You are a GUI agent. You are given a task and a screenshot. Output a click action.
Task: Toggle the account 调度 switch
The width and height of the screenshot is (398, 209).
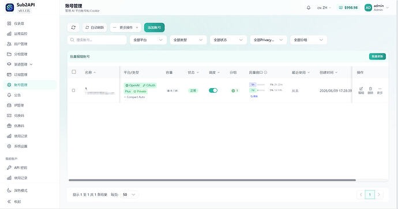click(x=213, y=90)
